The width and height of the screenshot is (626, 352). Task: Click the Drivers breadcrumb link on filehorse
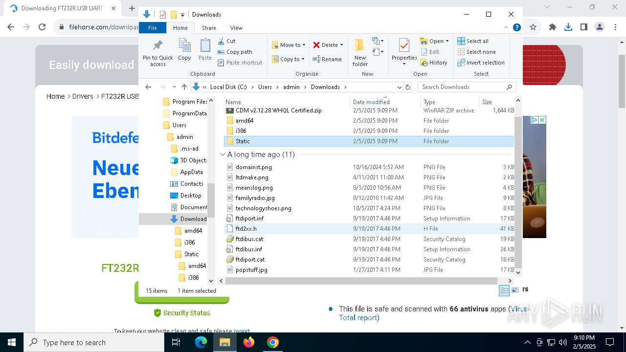[x=83, y=96]
